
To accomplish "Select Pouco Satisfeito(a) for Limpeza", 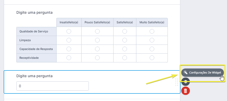I will click(x=97, y=40).
